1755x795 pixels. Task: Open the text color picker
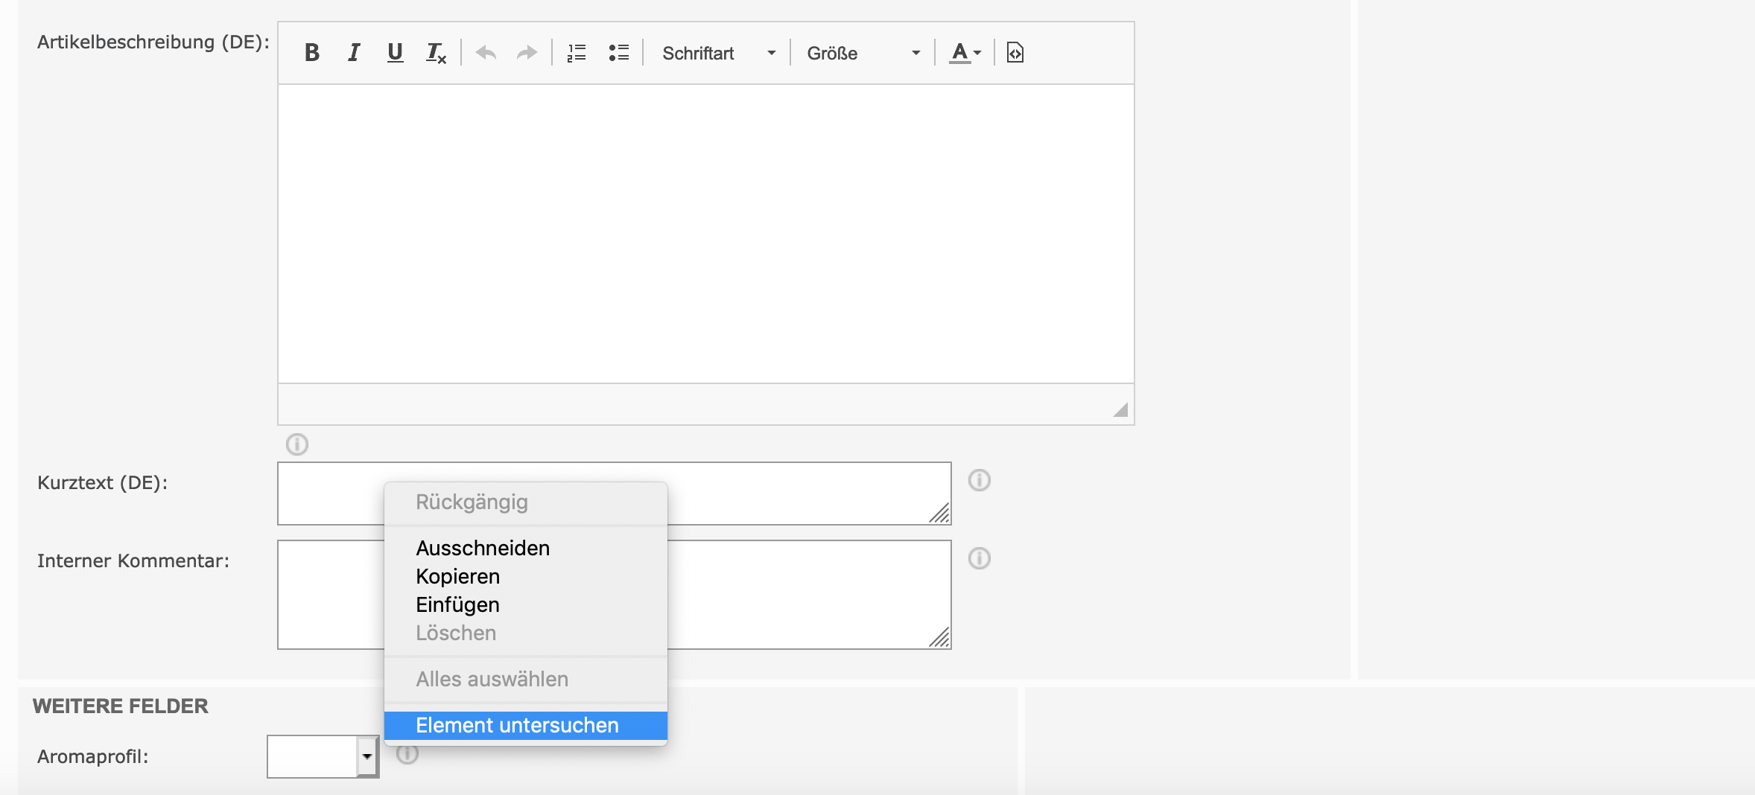coord(965,53)
